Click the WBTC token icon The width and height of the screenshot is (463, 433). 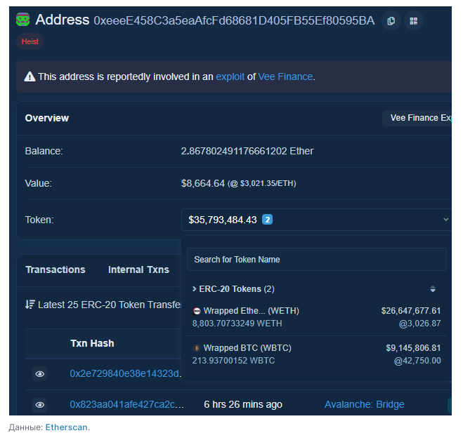[197, 348]
